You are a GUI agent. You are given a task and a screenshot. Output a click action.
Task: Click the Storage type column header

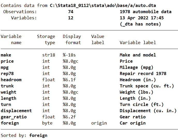(x=46, y=39)
